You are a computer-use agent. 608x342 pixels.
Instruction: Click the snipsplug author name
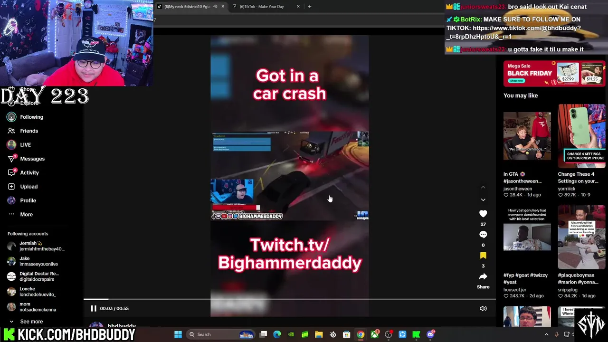click(x=568, y=290)
